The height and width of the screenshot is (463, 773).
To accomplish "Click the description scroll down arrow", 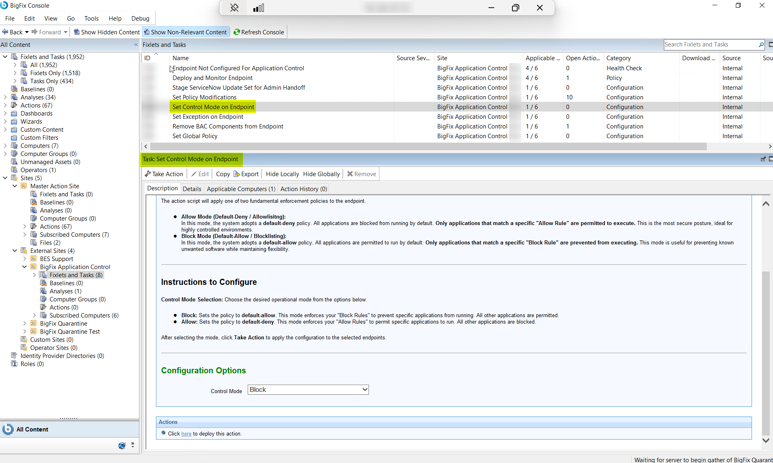I will [x=765, y=440].
